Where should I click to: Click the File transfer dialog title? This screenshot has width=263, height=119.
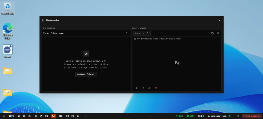point(52,21)
